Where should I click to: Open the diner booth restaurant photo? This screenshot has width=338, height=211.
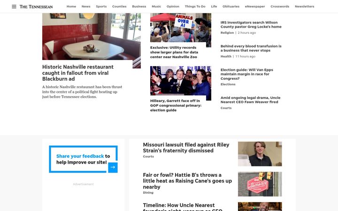(x=92, y=37)
